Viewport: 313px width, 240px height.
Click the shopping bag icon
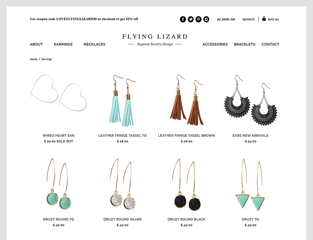pyautogui.click(x=264, y=19)
